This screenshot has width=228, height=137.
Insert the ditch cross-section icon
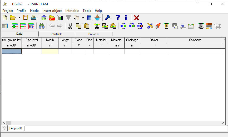pyautogui.click(x=191, y=27)
